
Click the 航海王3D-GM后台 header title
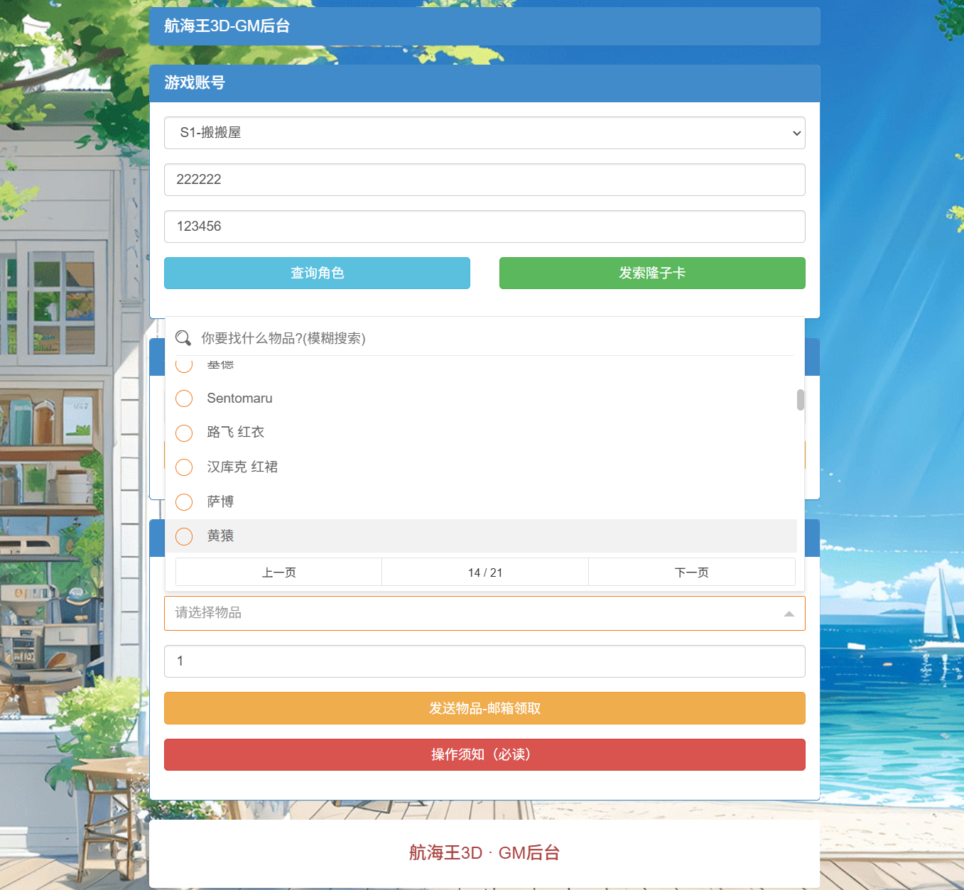click(227, 26)
